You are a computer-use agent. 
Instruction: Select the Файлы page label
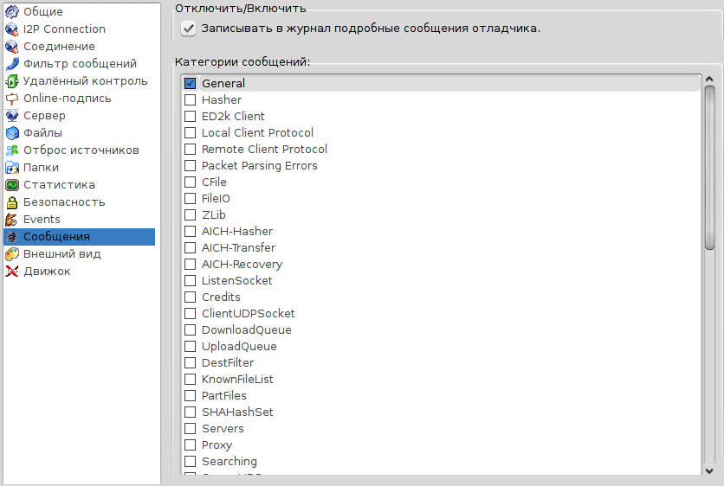43,133
